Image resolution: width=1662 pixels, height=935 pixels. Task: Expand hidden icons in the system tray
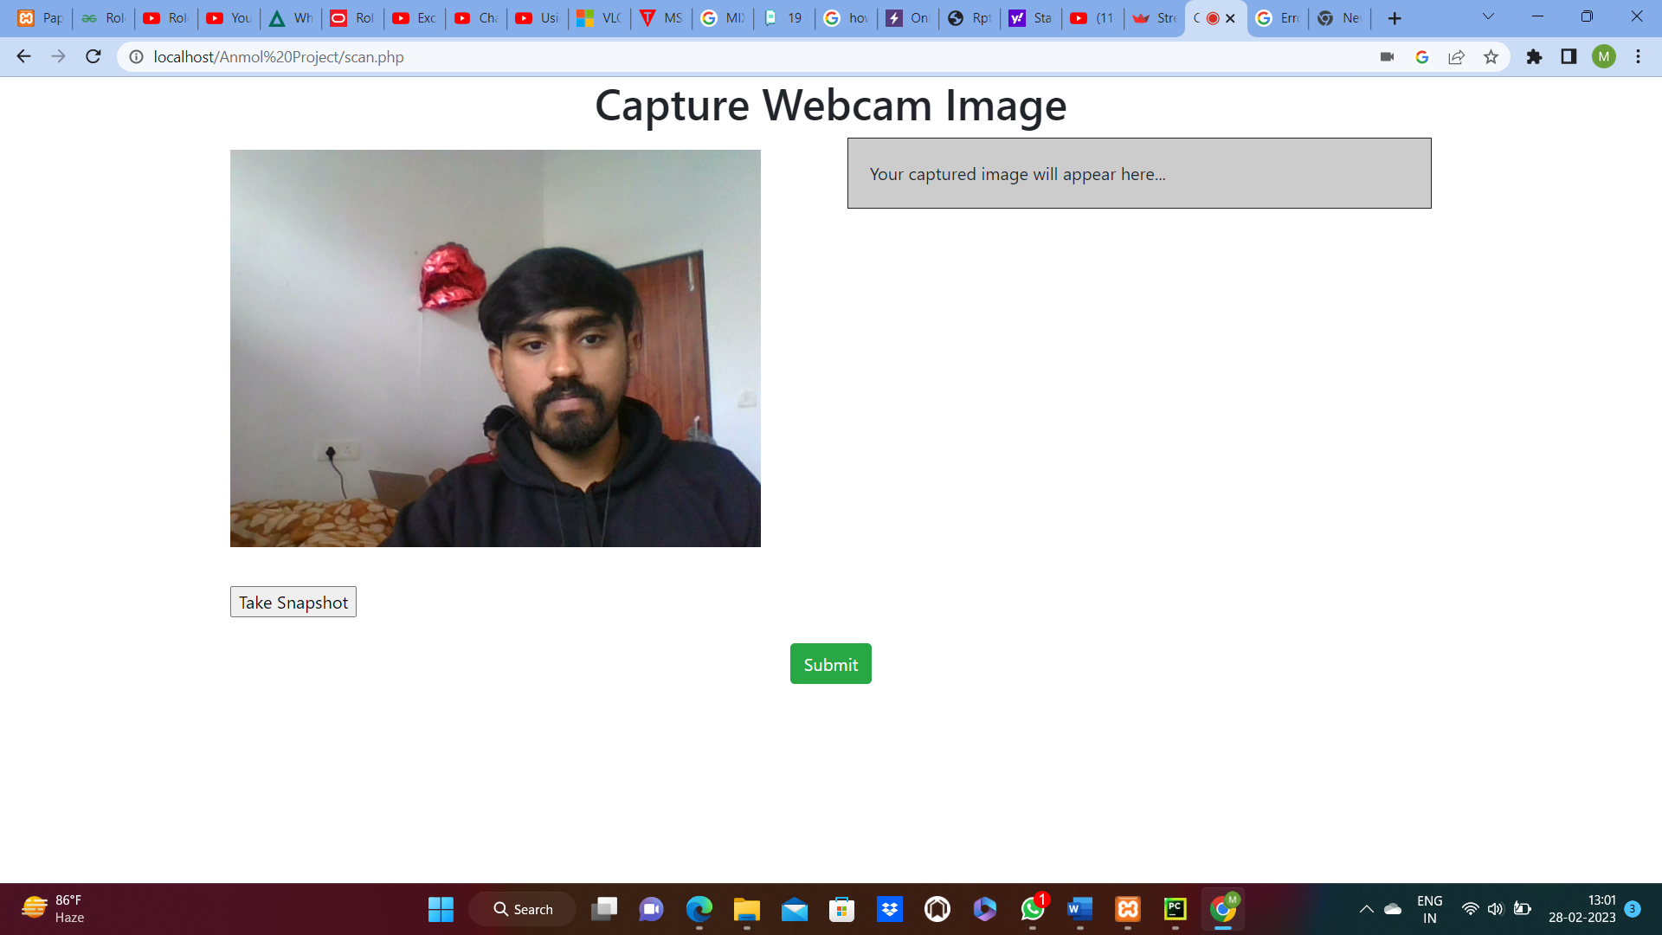click(x=1368, y=909)
